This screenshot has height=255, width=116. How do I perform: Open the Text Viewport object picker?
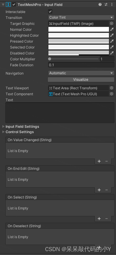(112, 88)
